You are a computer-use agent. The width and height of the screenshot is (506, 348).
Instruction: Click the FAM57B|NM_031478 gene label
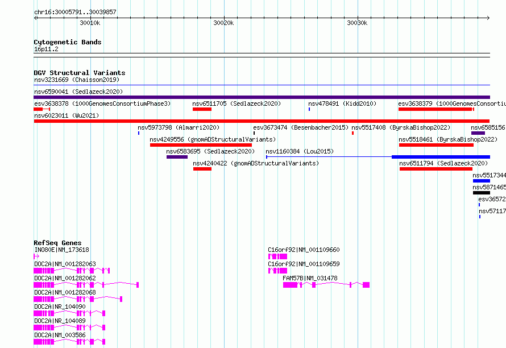[310, 278]
